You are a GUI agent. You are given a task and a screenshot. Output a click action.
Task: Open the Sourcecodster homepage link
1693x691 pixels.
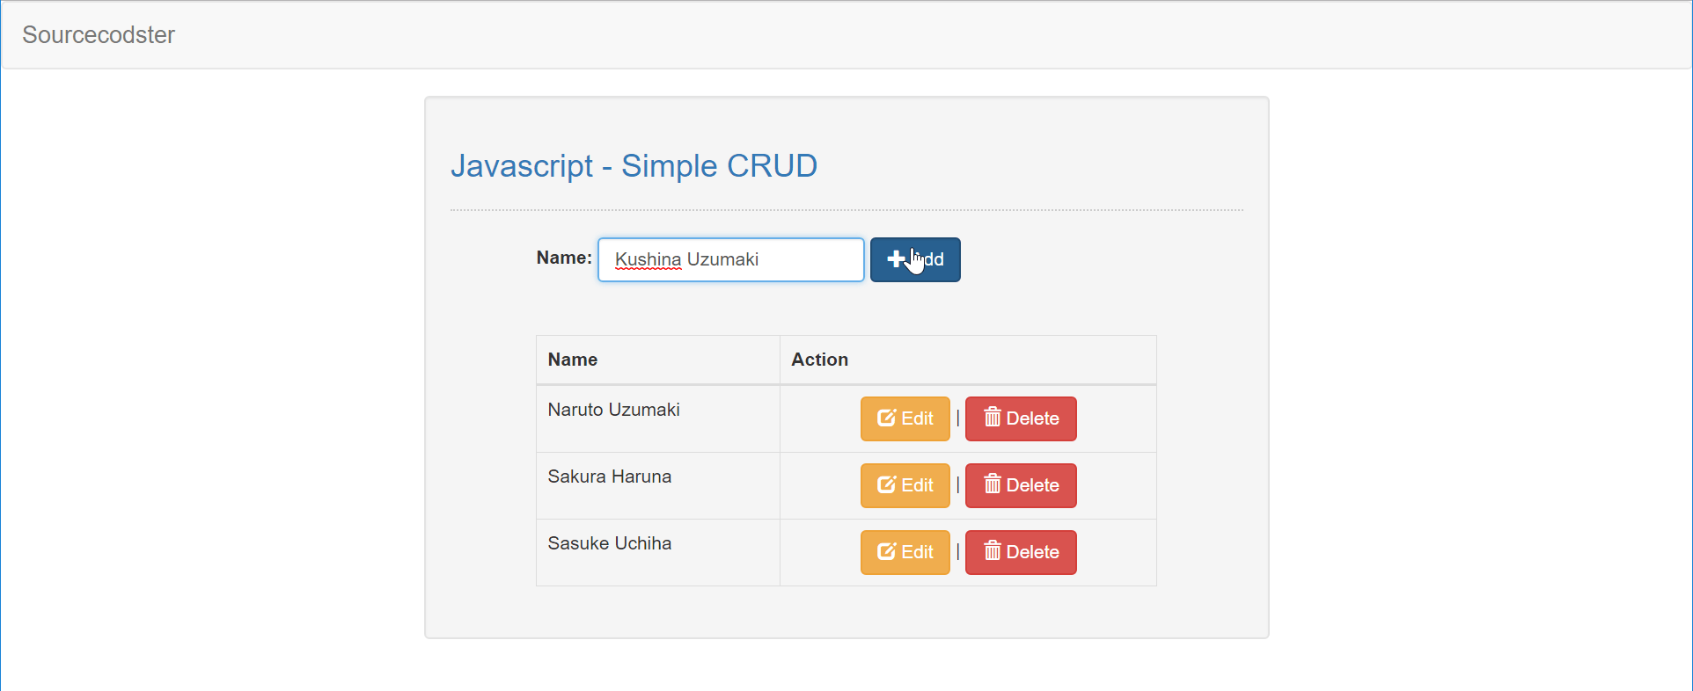pos(98,35)
